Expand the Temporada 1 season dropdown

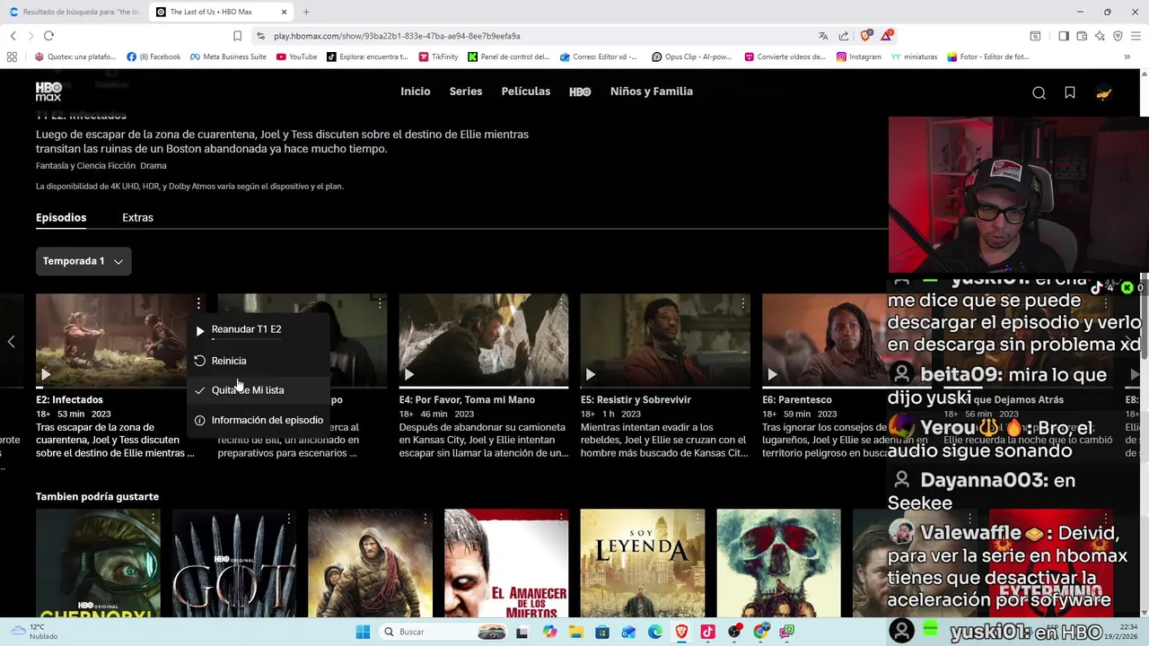click(x=83, y=261)
